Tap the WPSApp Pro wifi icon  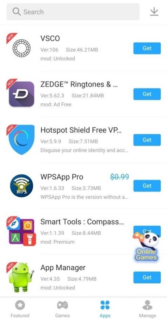point(22,186)
